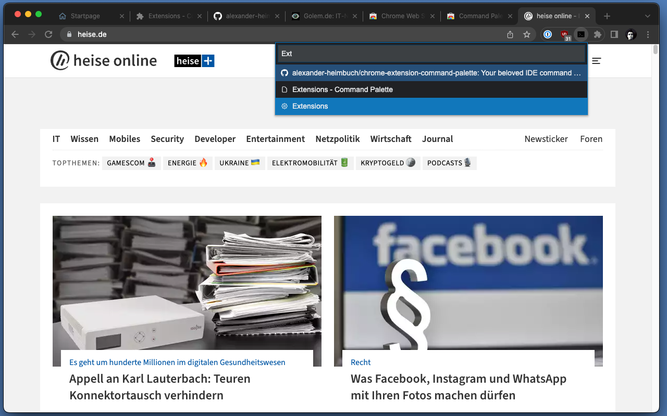The width and height of the screenshot is (667, 416).
Task: Open the 'Appell an Karl Lauterbach' headline
Action: click(x=160, y=387)
